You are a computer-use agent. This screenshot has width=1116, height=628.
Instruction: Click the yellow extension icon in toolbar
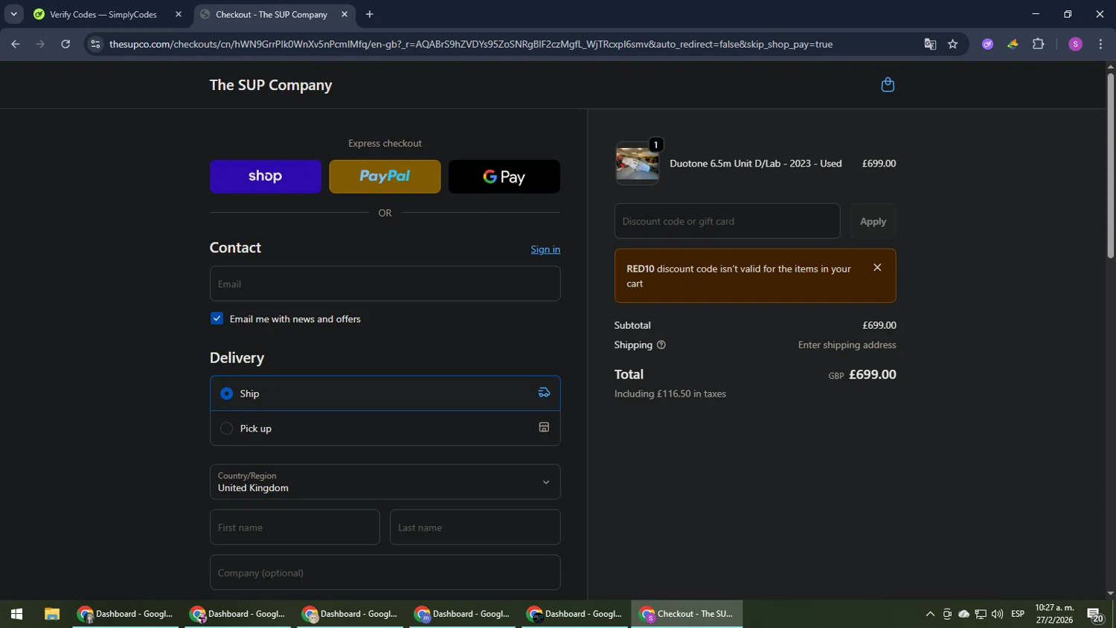pos(1013,44)
